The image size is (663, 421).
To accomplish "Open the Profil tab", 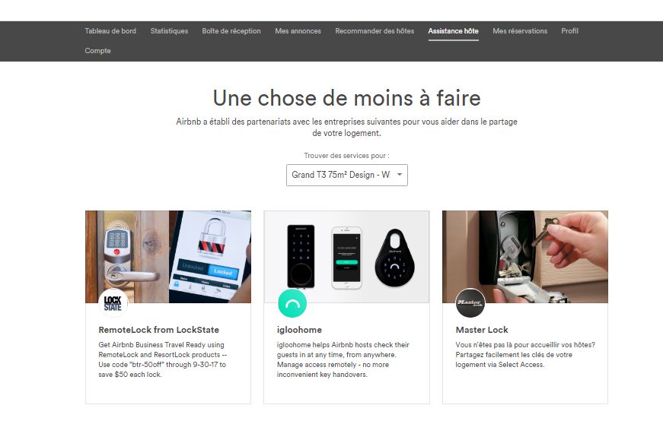I will coord(569,31).
